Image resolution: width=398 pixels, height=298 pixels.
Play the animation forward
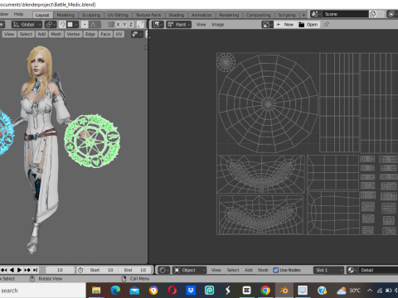point(19,270)
